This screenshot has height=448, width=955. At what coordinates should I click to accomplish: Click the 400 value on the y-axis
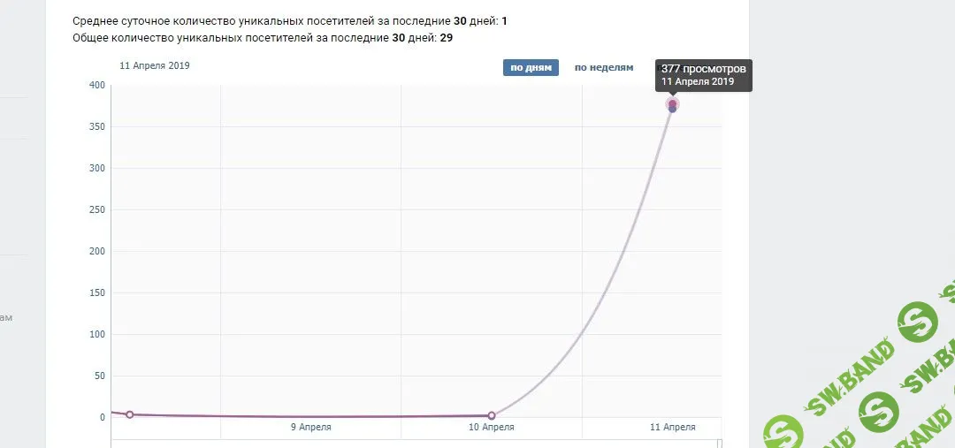pos(96,85)
